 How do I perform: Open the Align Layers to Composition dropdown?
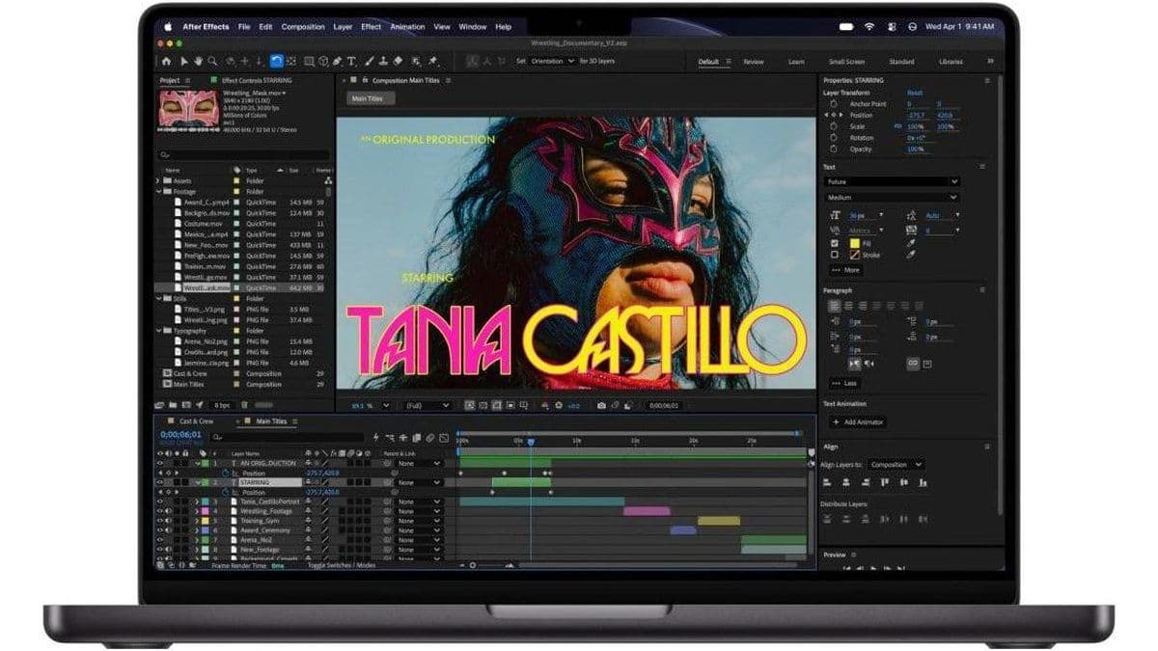[896, 465]
